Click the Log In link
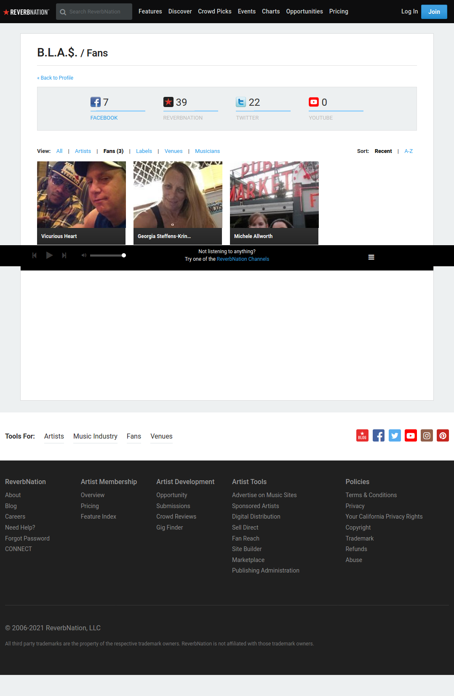This screenshot has height=696, width=454. tap(409, 11)
